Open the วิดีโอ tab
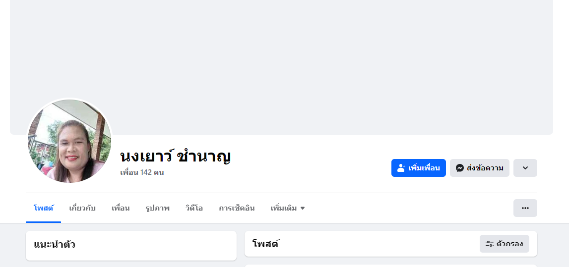Screen dimensions: 569x267 pyautogui.click(x=194, y=208)
